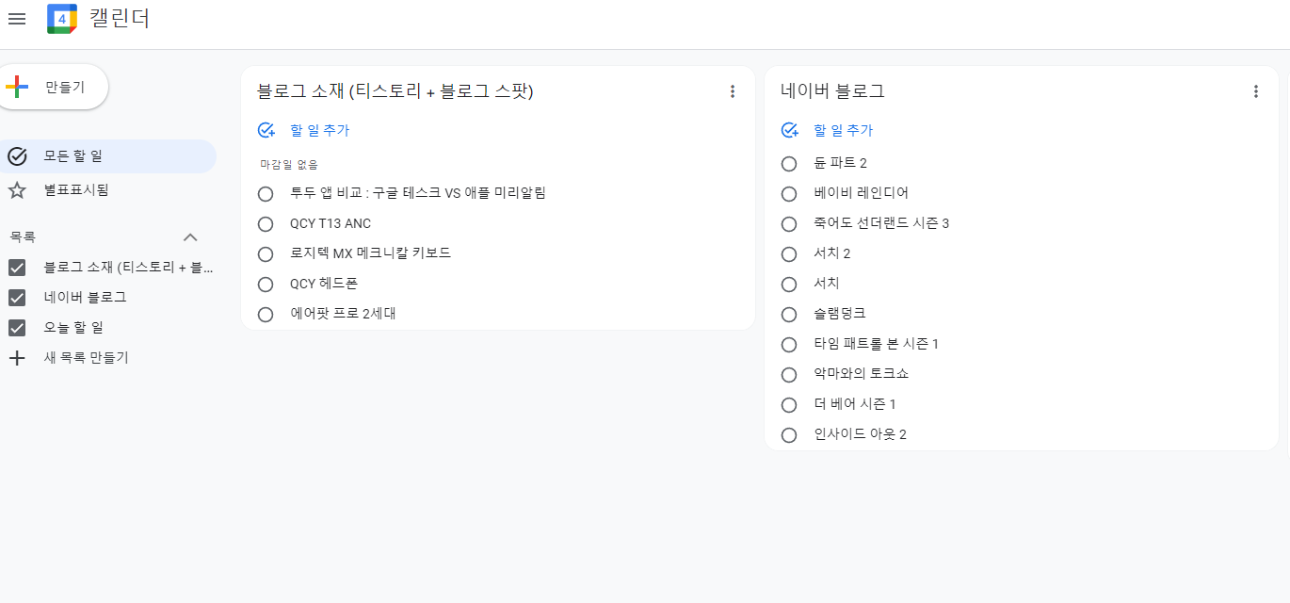Screen dimensions: 1290x603
Task: Mark QCY T13 ANC task complete
Action: [x=266, y=224]
